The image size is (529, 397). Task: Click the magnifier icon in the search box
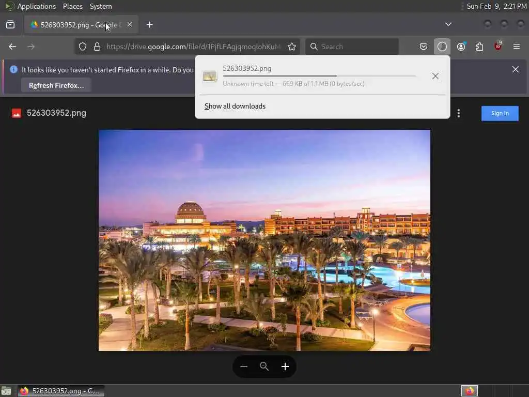point(314,47)
